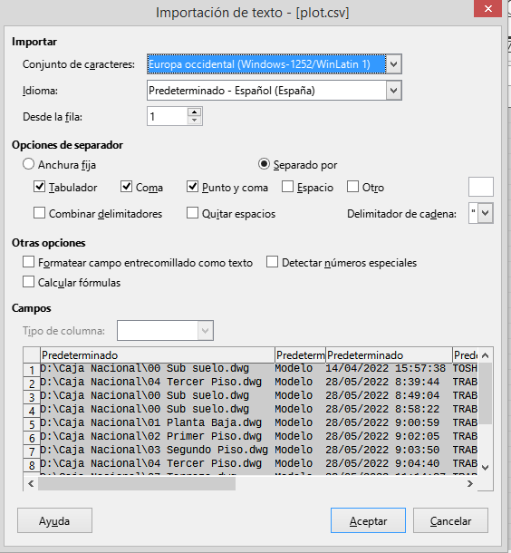Click the horizontal scrollbar thumb in preview

137,484
